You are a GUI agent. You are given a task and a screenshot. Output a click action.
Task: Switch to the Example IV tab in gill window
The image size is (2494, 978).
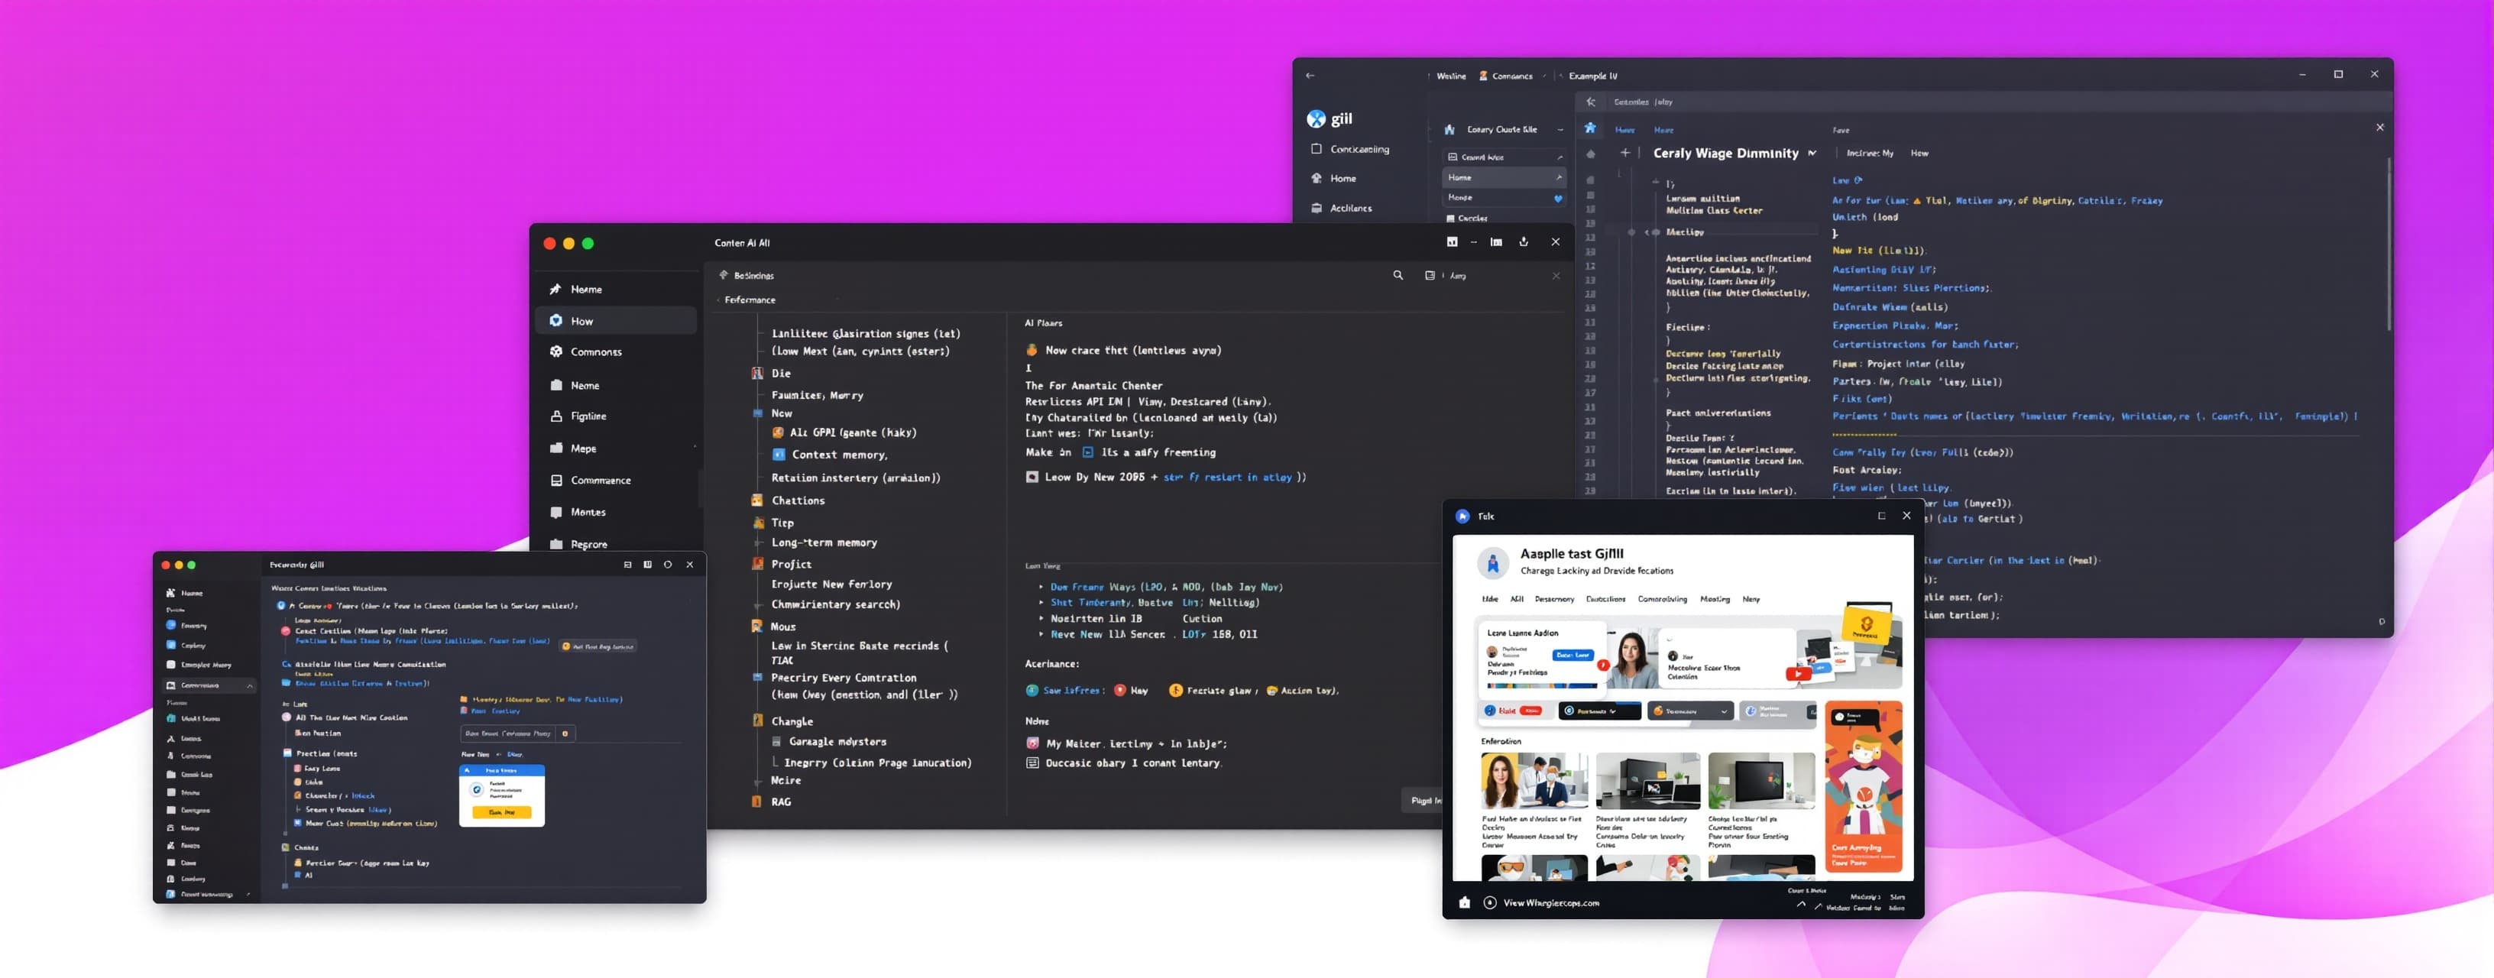click(x=1592, y=76)
